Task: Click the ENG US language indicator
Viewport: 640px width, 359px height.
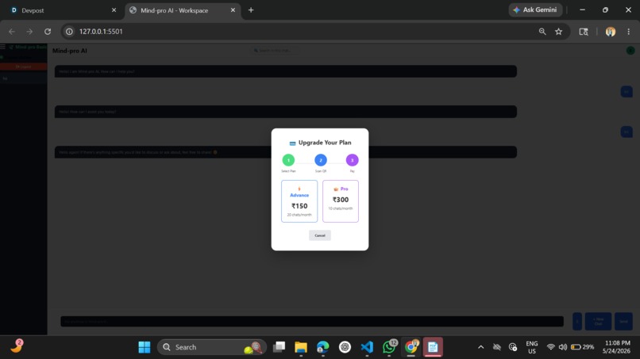Action: point(532,347)
